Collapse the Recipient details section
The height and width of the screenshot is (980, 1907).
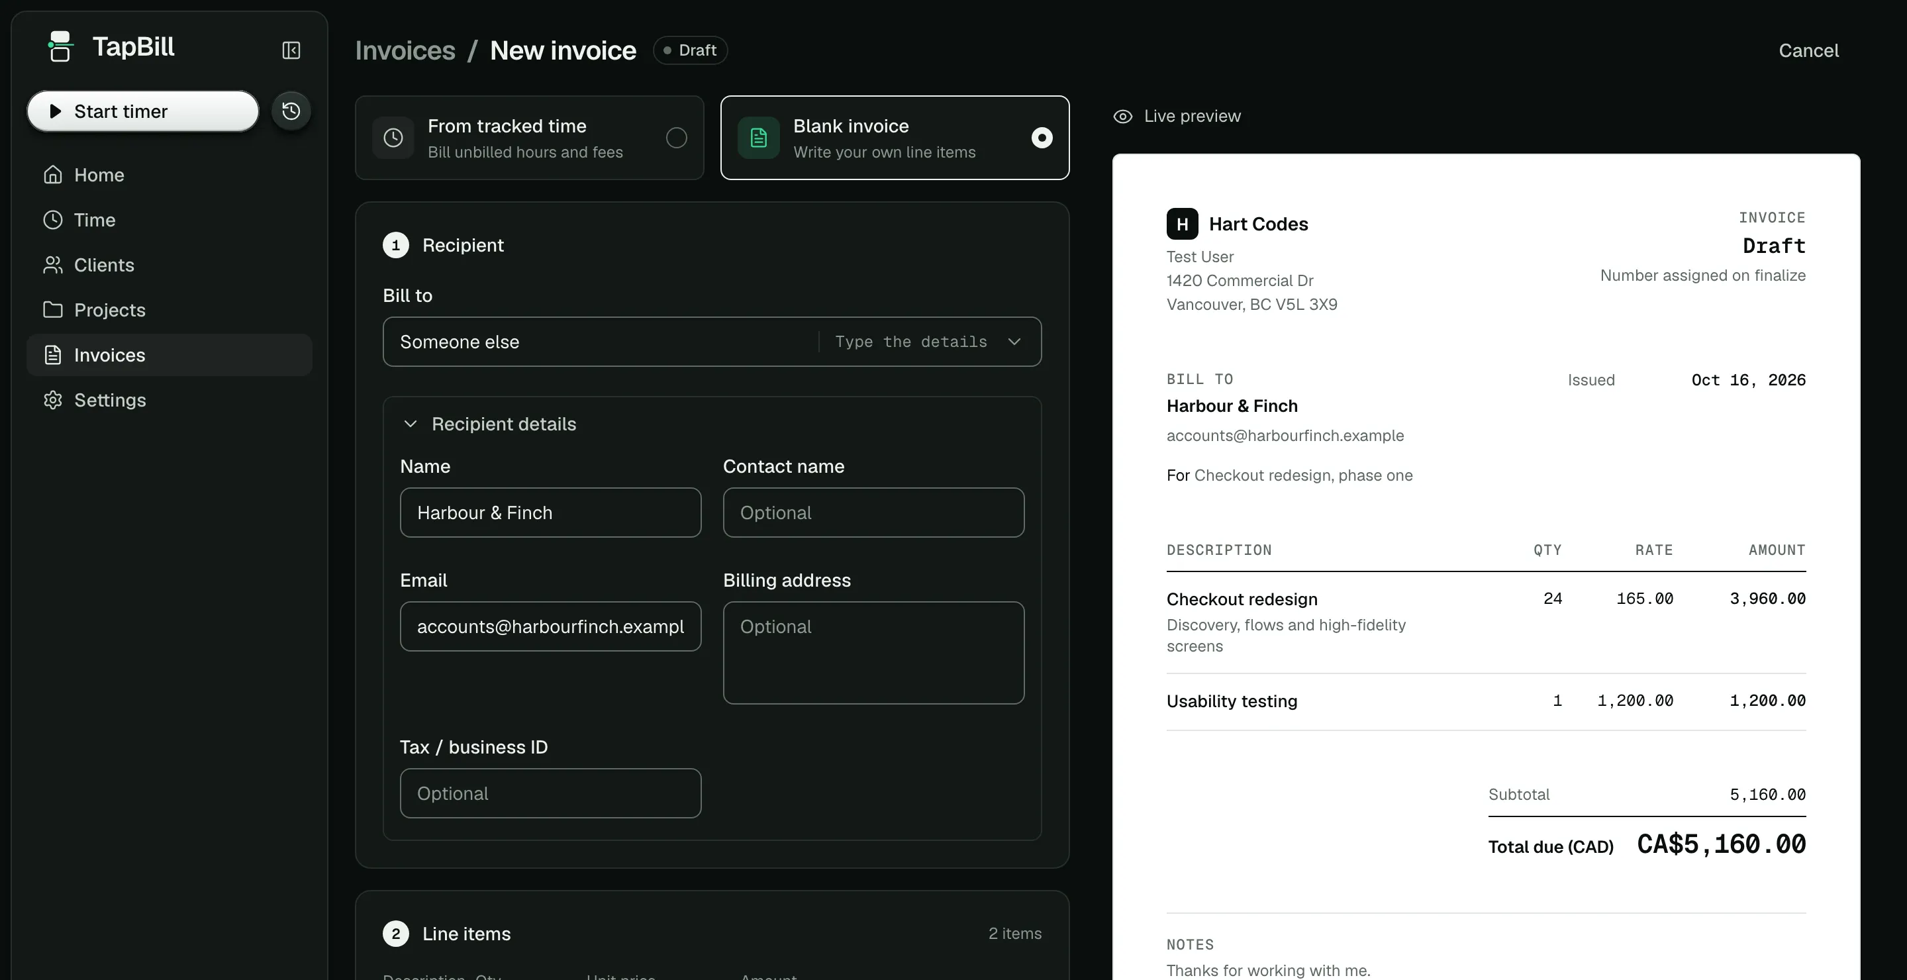tap(489, 424)
